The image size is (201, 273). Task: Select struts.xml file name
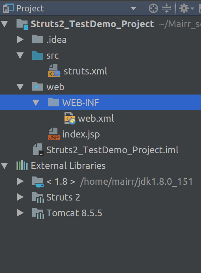click(x=85, y=71)
